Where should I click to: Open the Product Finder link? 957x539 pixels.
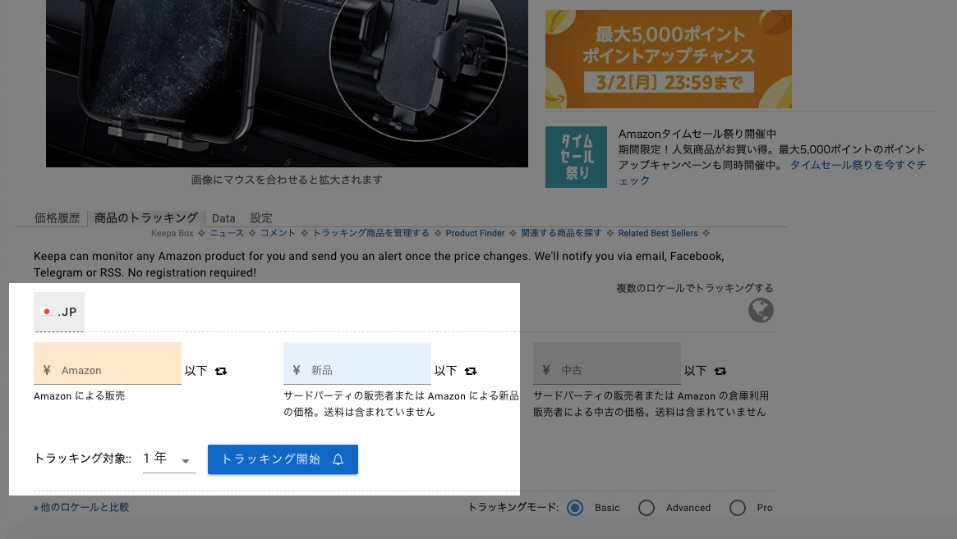pos(475,233)
